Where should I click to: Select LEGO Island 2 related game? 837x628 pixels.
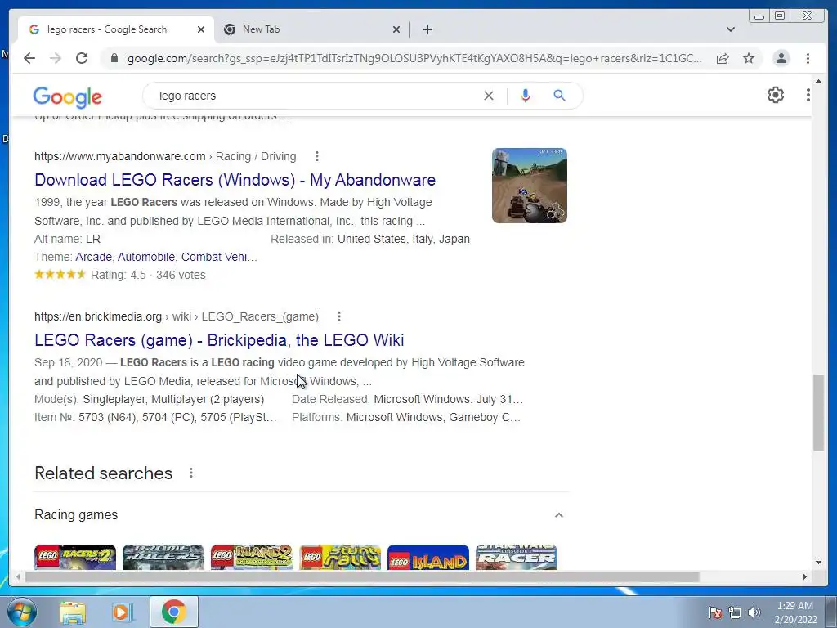coord(252,557)
